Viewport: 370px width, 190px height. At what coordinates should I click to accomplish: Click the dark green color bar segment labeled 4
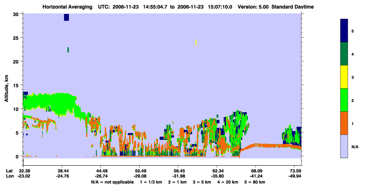pyautogui.click(x=344, y=54)
